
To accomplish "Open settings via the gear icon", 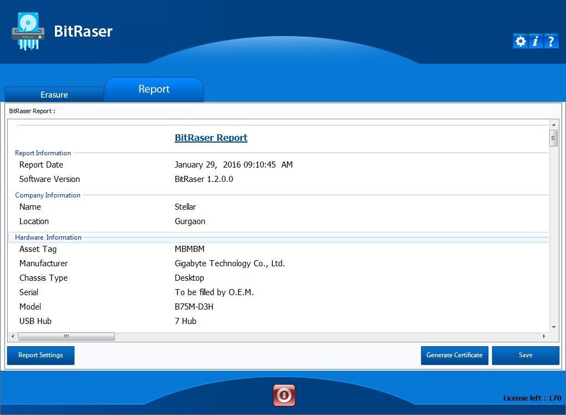I will 520,41.
